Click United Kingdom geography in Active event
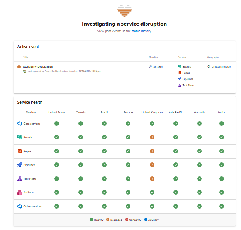Screen dimensions: 241x230 222,66
